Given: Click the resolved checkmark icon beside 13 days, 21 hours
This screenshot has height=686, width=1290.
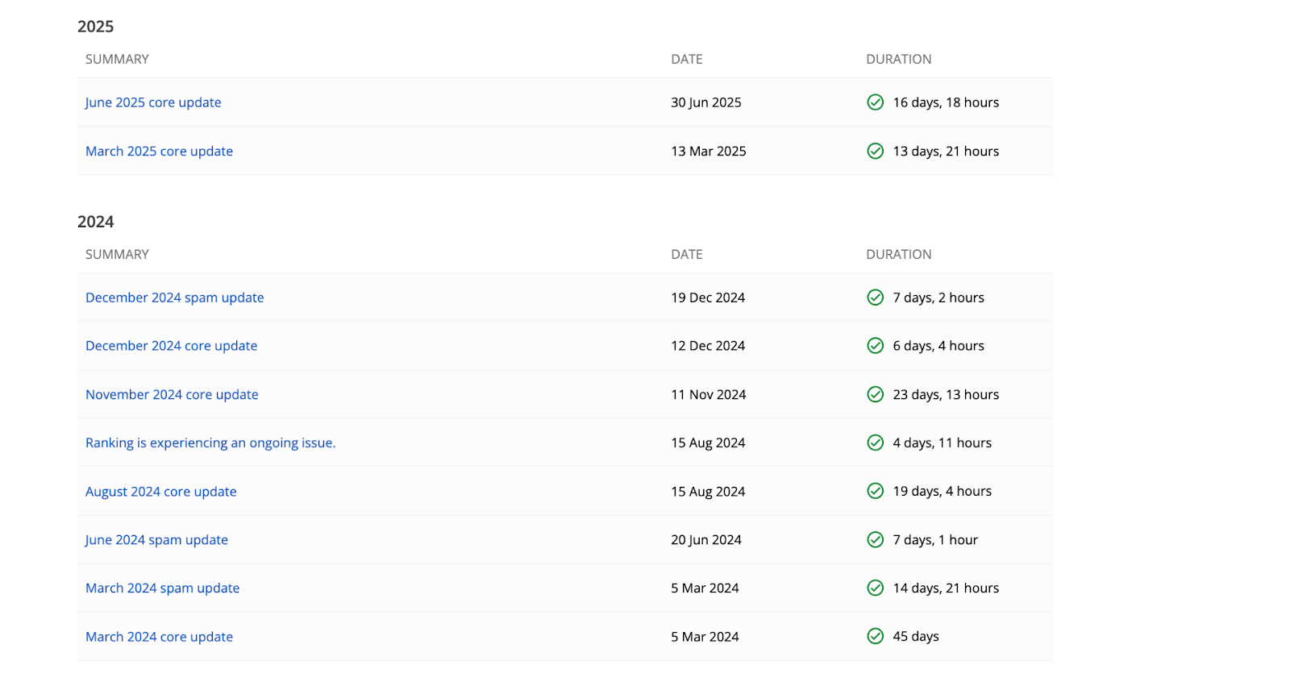Looking at the screenshot, I should click(875, 151).
